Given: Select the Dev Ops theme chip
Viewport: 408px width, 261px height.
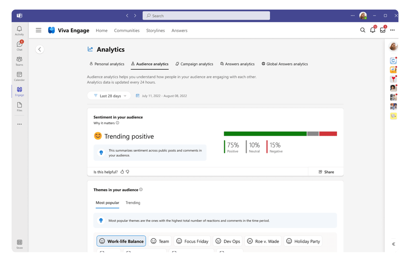Looking at the screenshot, I should click(227, 241).
